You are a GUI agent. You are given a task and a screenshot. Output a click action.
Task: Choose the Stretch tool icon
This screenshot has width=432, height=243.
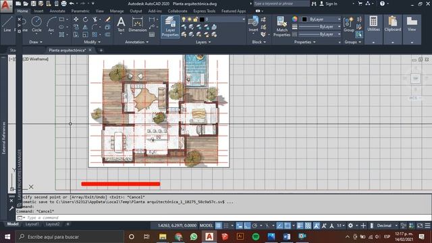[76, 34]
